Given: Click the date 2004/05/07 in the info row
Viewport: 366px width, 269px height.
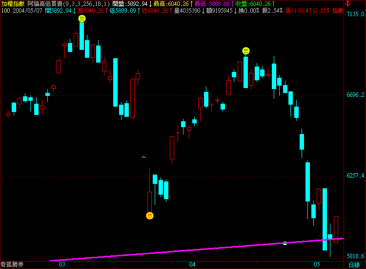Looking at the screenshot, I should (x=27, y=11).
